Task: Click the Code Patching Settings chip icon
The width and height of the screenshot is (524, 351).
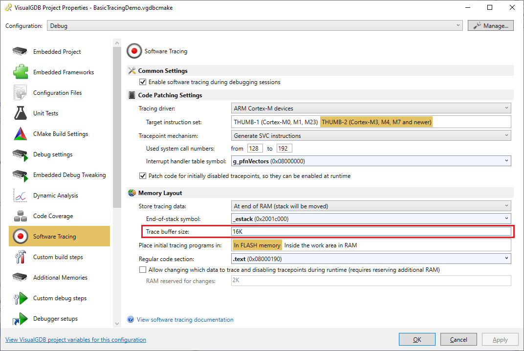Action: tap(132, 95)
